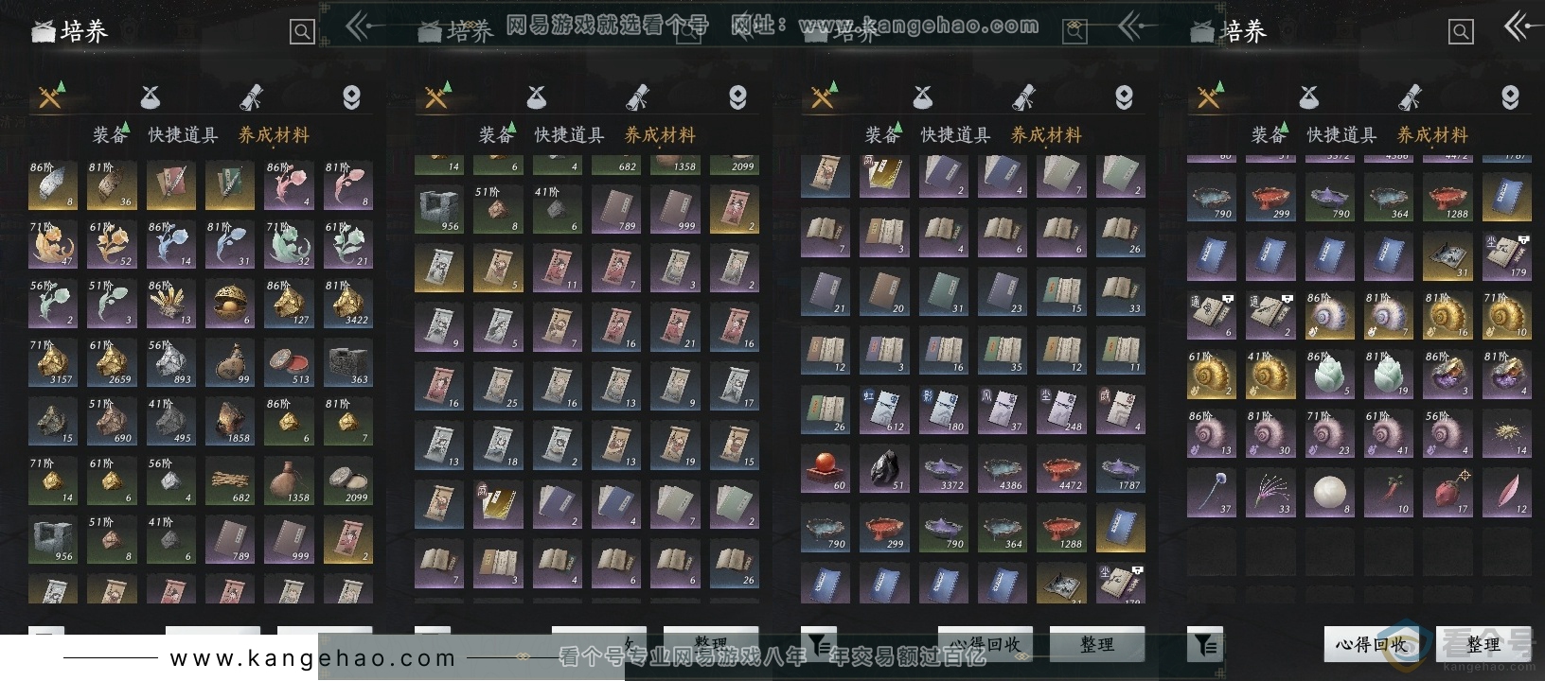Select the fireworks item with 33 count
This screenshot has width=1545, height=681.
point(1270,493)
